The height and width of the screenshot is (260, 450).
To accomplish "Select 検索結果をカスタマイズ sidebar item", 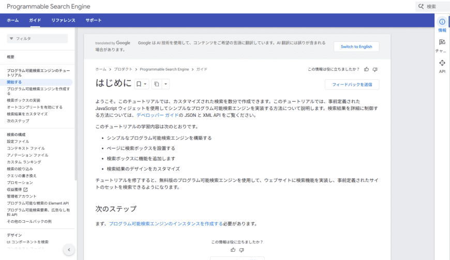I will point(27,114).
